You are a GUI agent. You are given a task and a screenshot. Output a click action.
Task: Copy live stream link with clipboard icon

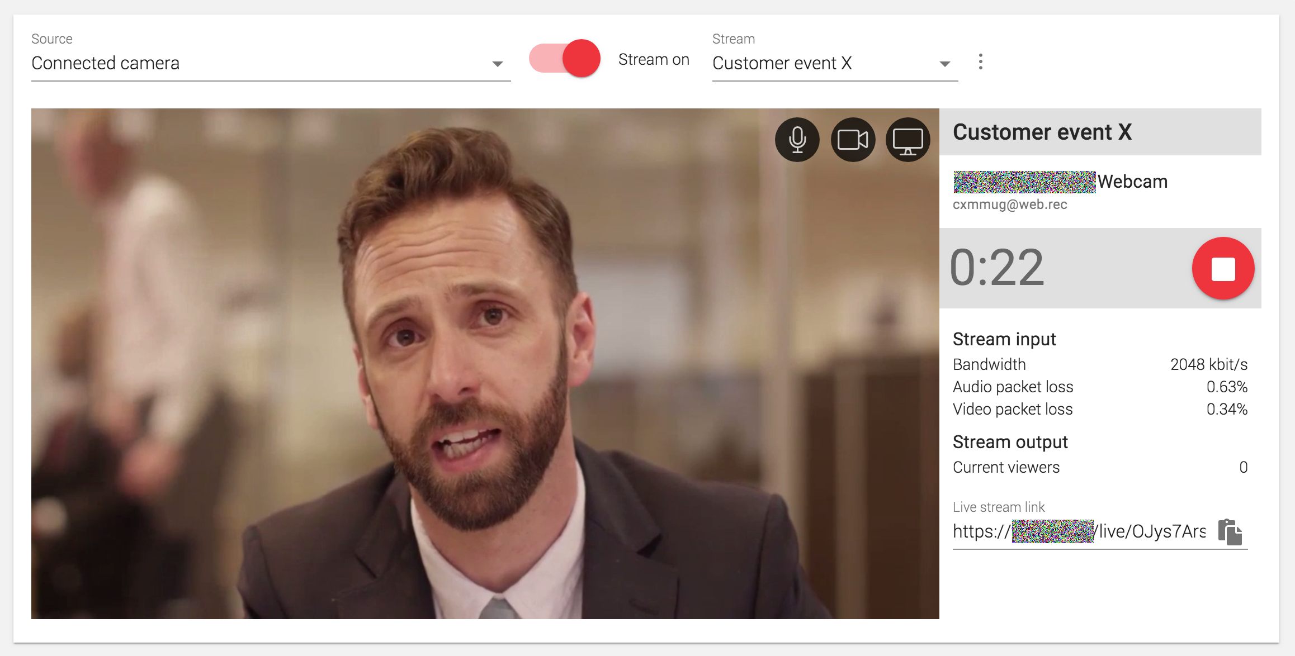(1230, 531)
